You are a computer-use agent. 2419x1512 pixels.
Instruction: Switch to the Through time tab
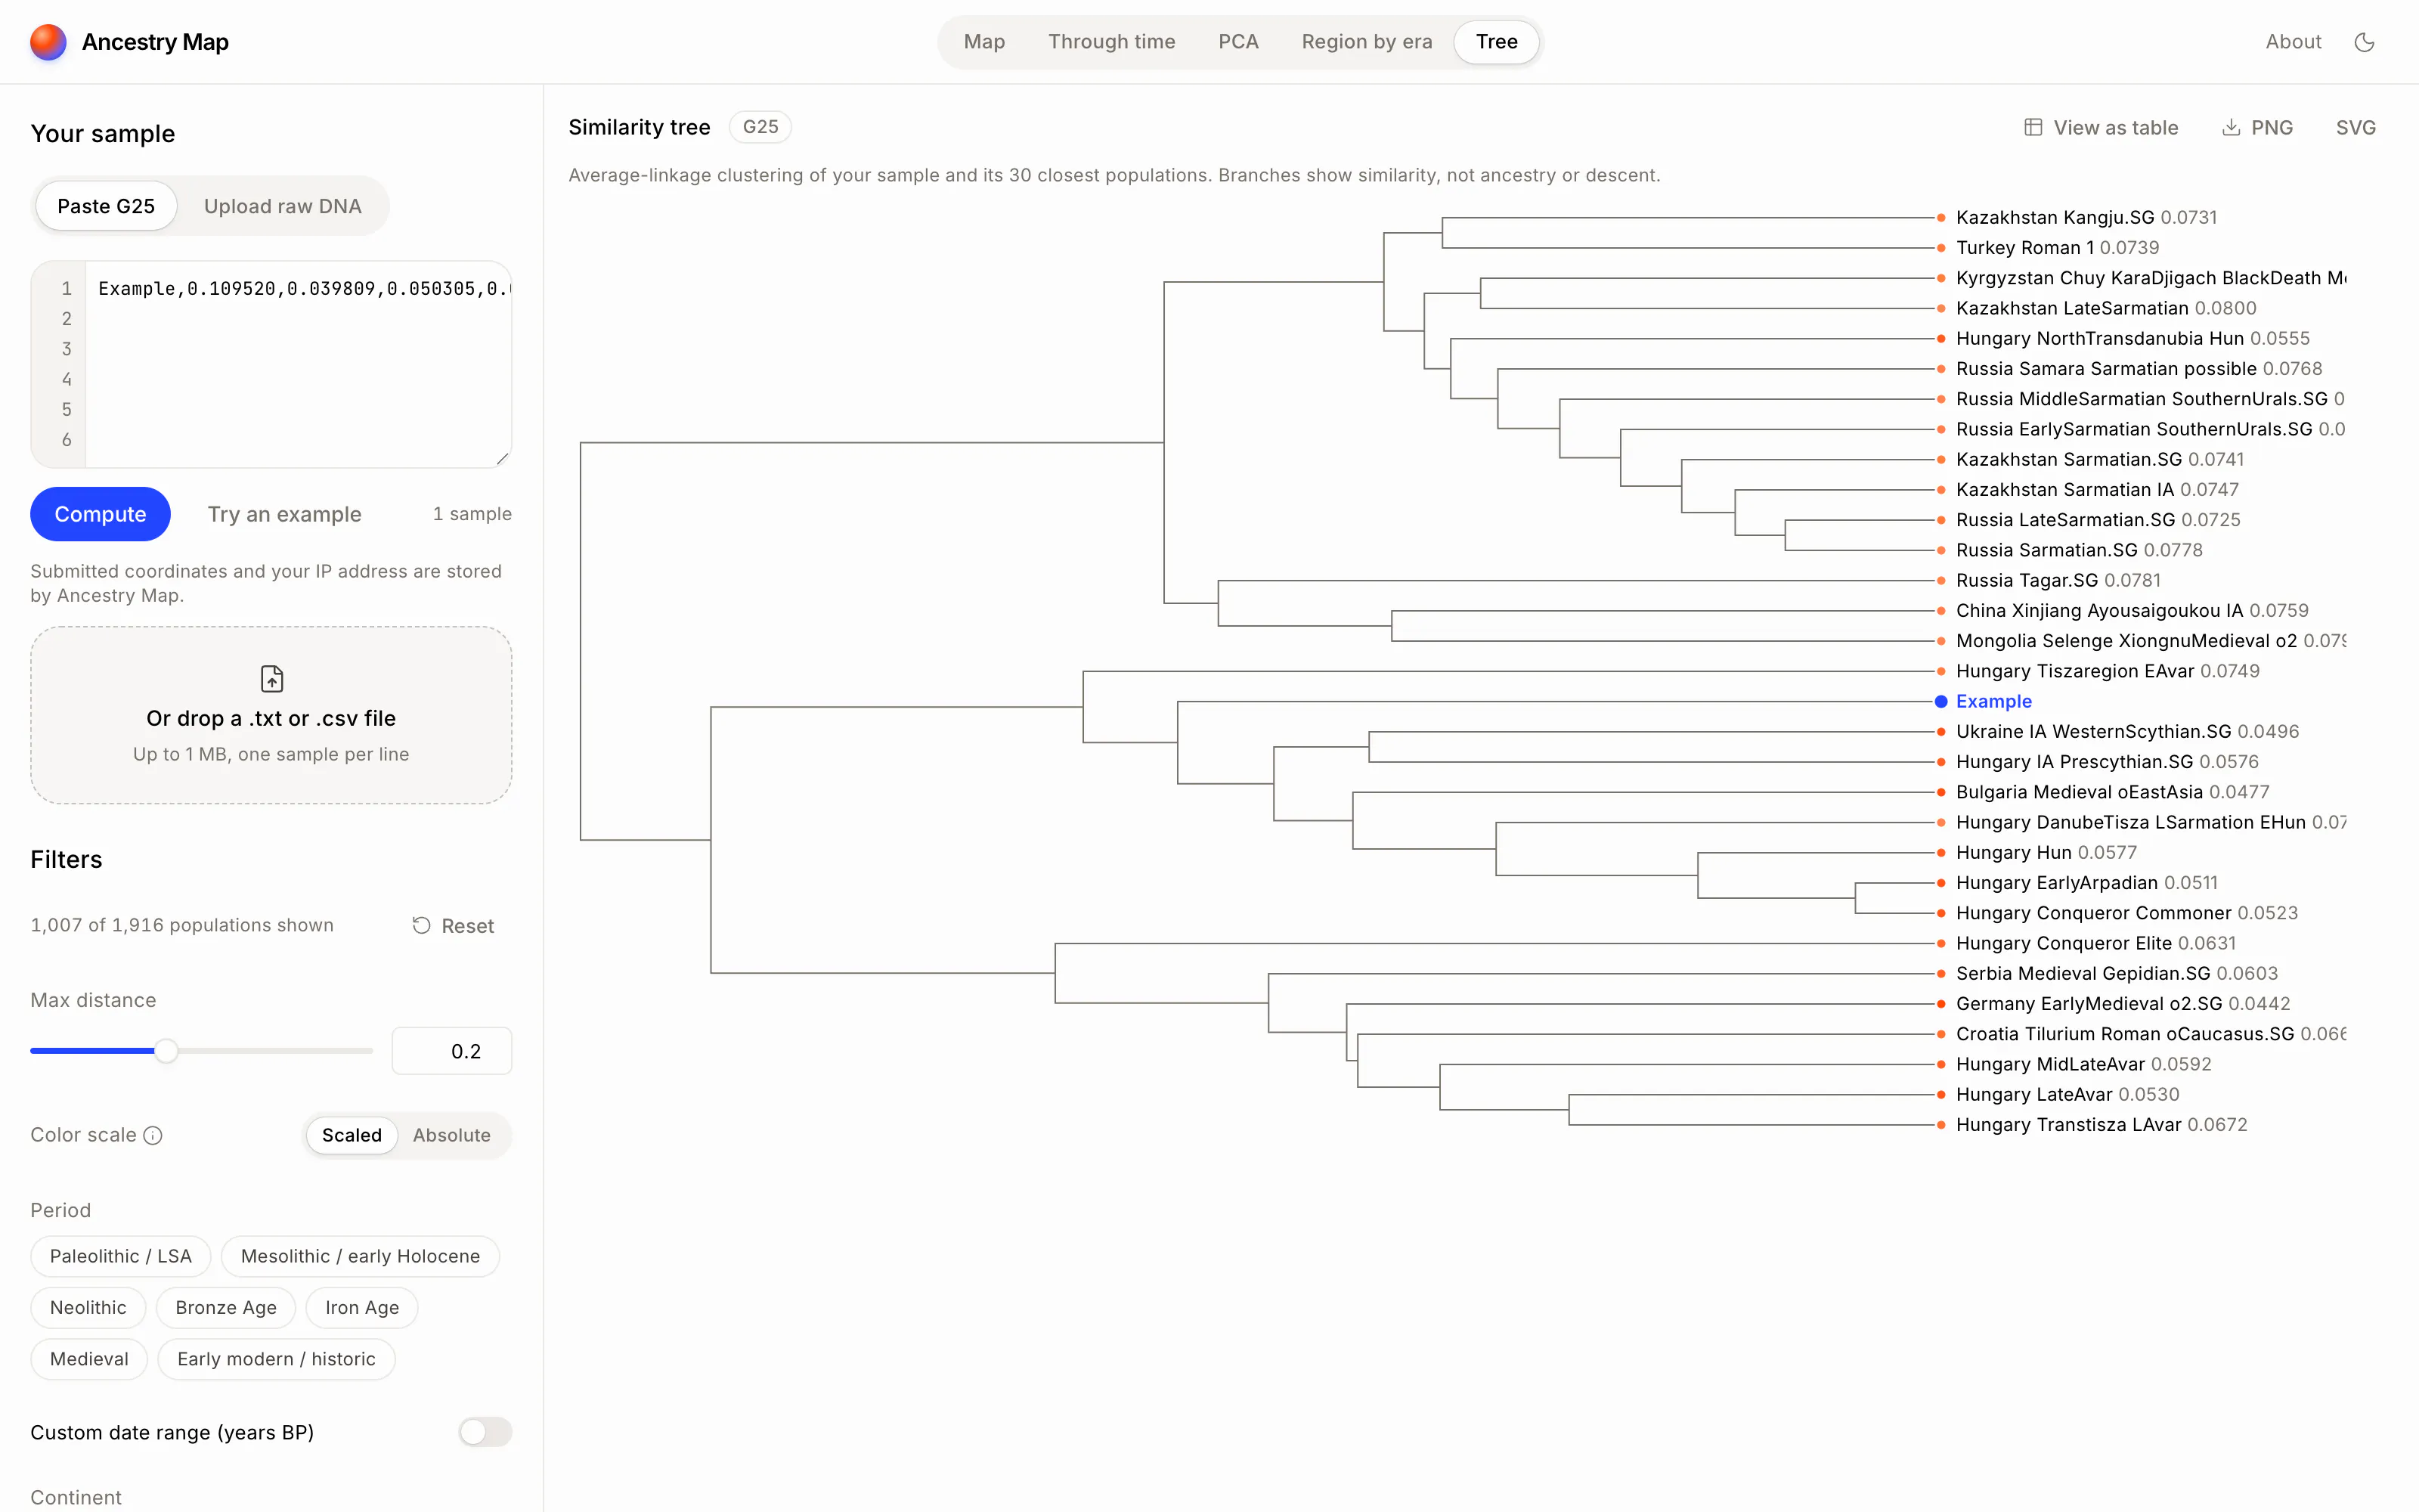tap(1111, 42)
